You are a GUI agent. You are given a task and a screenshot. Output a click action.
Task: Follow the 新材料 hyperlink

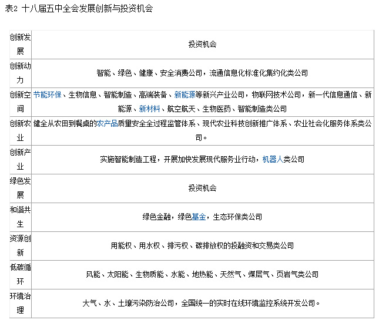149,109
